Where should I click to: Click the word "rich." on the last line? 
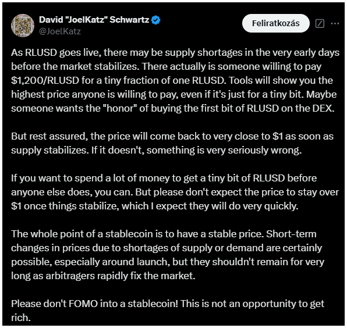(21, 318)
